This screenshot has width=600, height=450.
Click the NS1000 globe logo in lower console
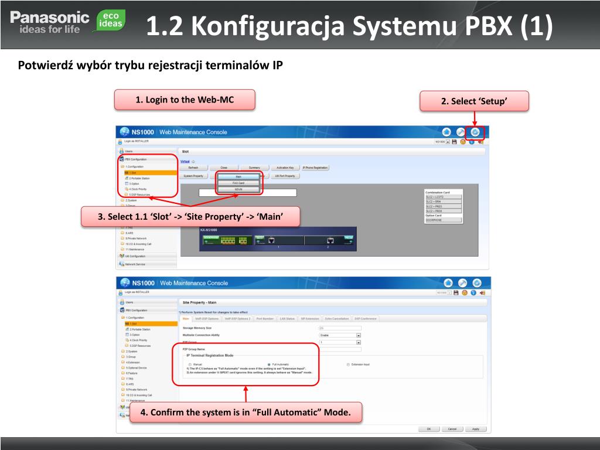[x=125, y=283]
